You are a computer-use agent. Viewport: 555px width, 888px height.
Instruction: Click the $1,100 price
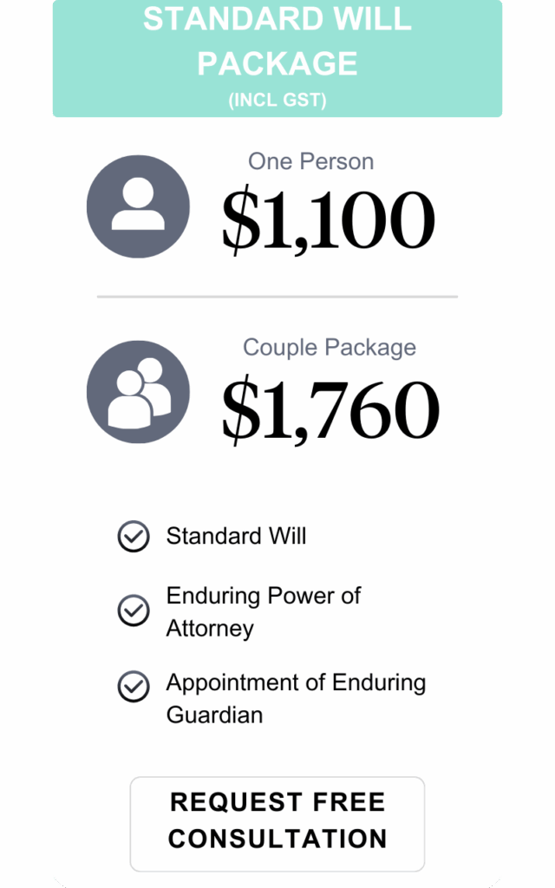click(329, 219)
